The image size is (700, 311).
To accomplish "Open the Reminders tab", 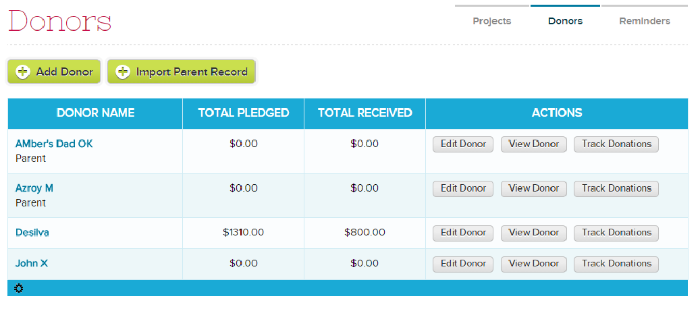I will coord(644,21).
